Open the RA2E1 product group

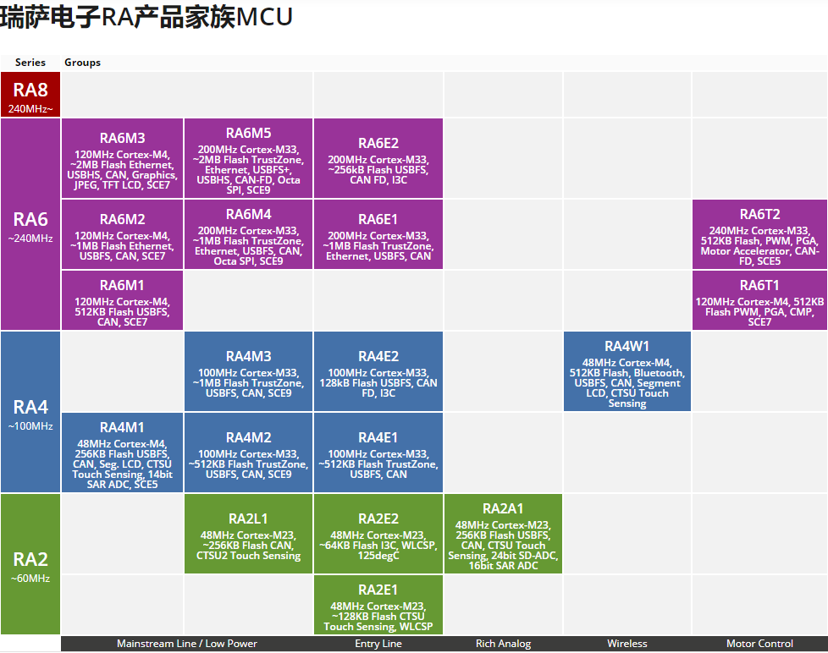click(378, 605)
